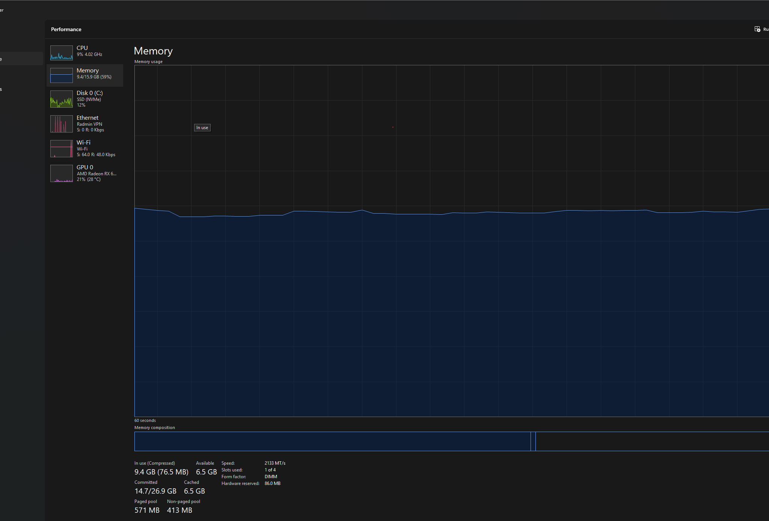Screen dimensions: 769x521
Task: Click the GPU 0 label
Action: (85, 167)
